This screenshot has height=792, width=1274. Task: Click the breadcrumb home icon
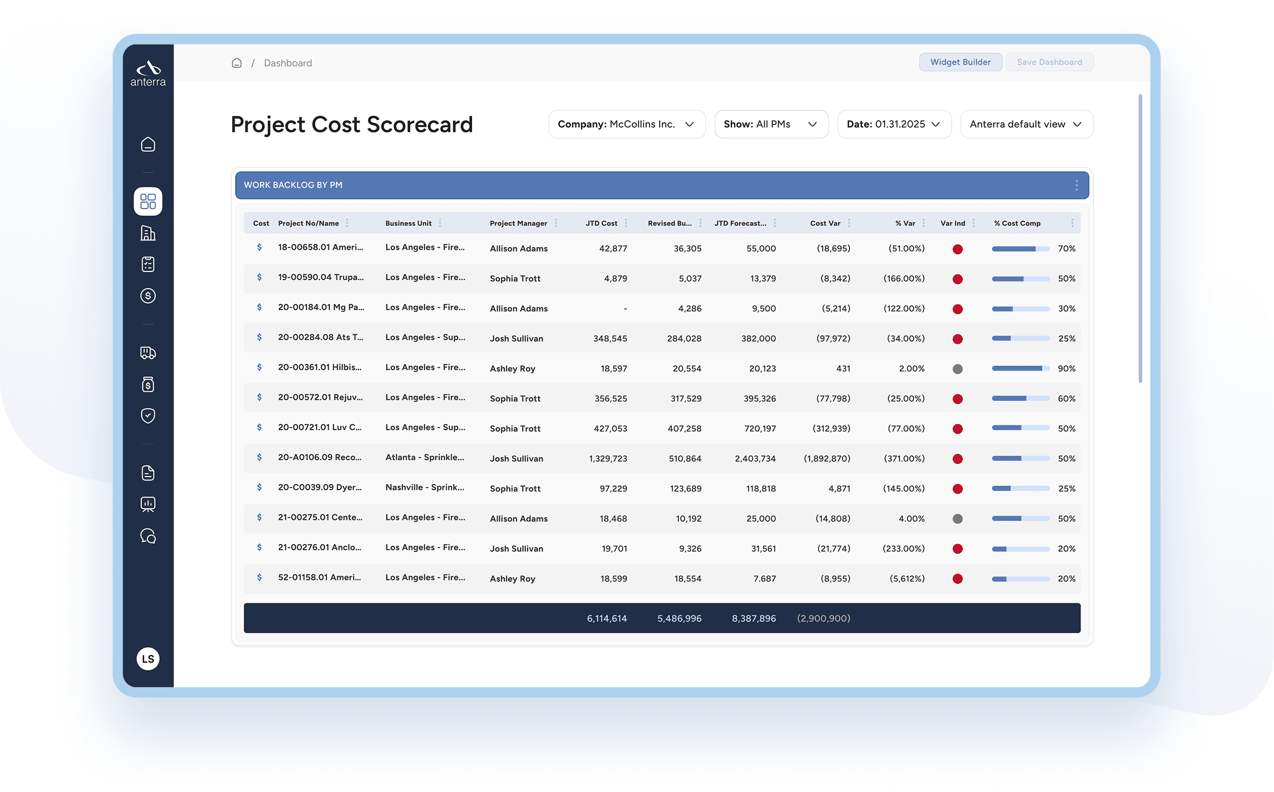pyautogui.click(x=237, y=63)
